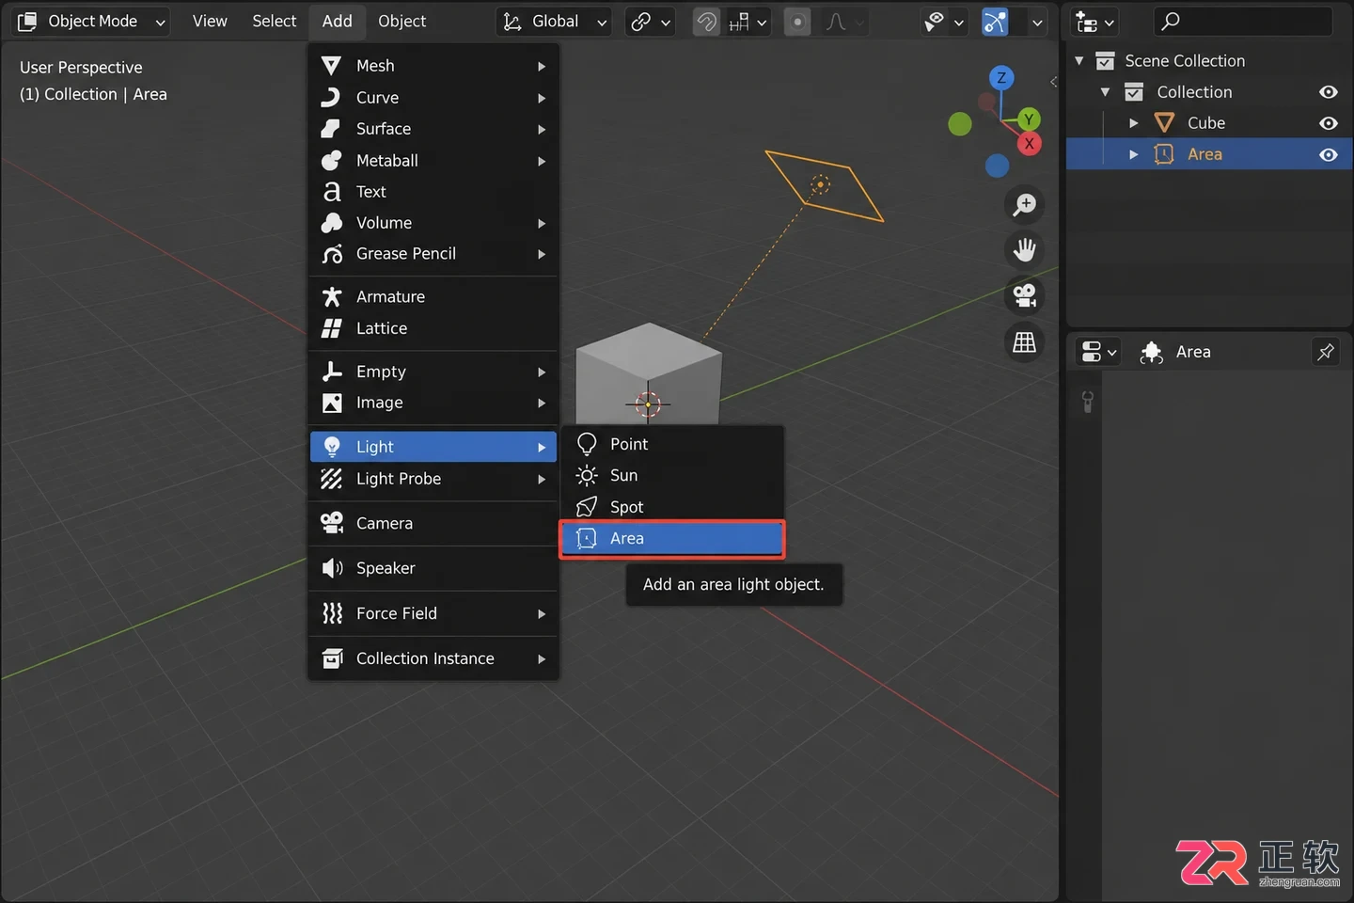Image resolution: width=1354 pixels, height=903 pixels.
Task: Toggle the camera view icon
Action: [x=1025, y=295]
